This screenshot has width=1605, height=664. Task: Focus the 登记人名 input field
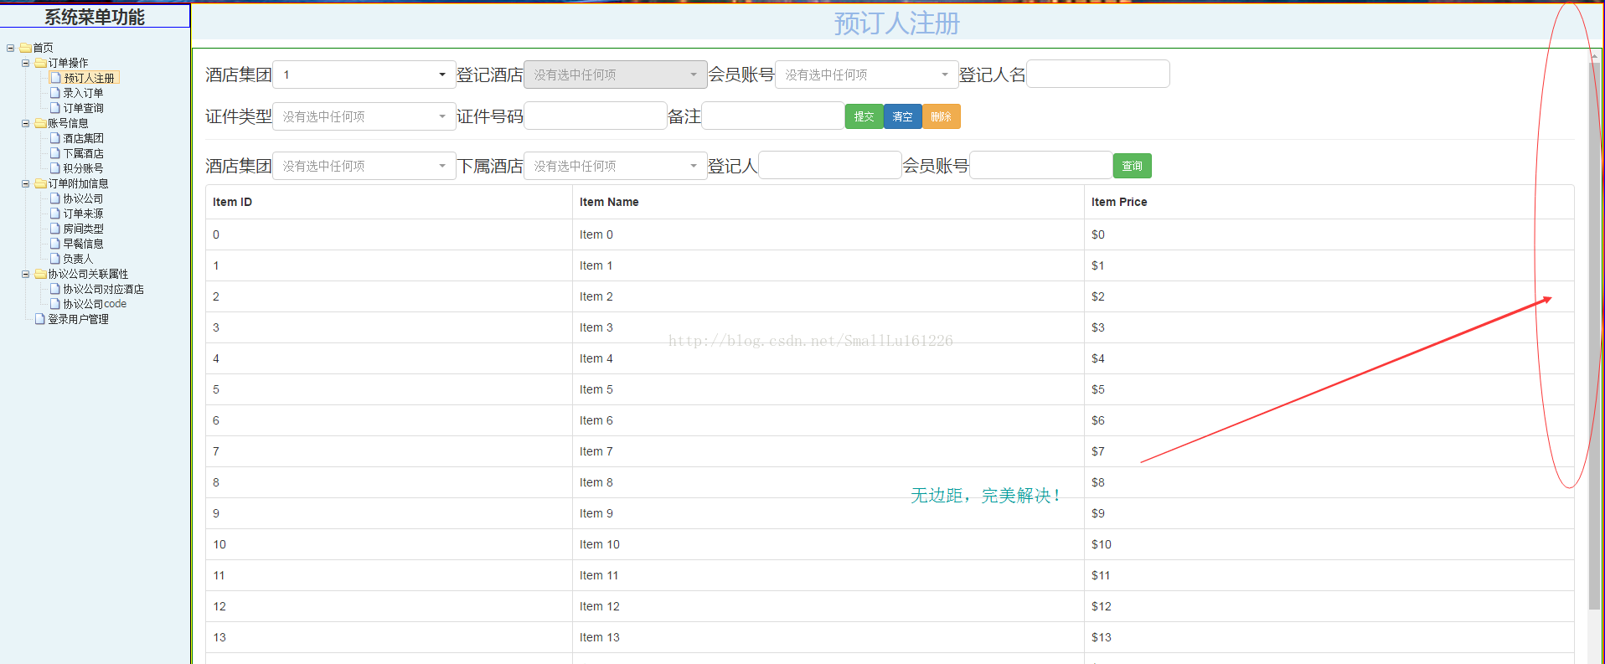click(1098, 74)
